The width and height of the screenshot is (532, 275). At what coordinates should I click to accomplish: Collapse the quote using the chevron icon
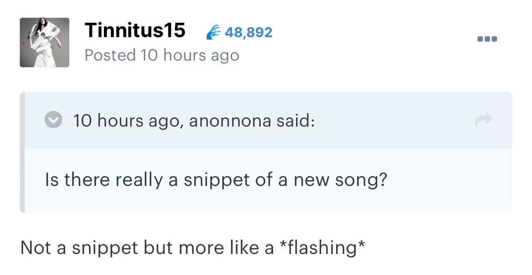53,120
